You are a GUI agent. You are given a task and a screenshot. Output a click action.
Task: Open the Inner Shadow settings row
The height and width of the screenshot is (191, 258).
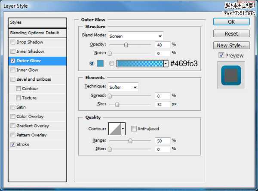[x=37, y=52]
